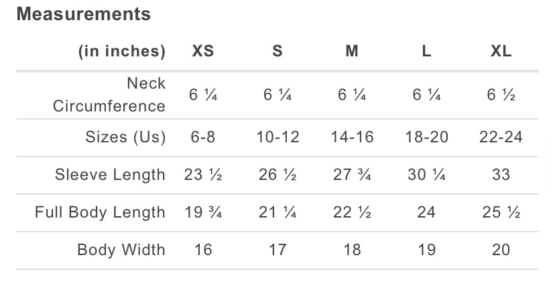Click sleeve length value 33
This screenshot has height=282, width=555.
click(x=501, y=175)
